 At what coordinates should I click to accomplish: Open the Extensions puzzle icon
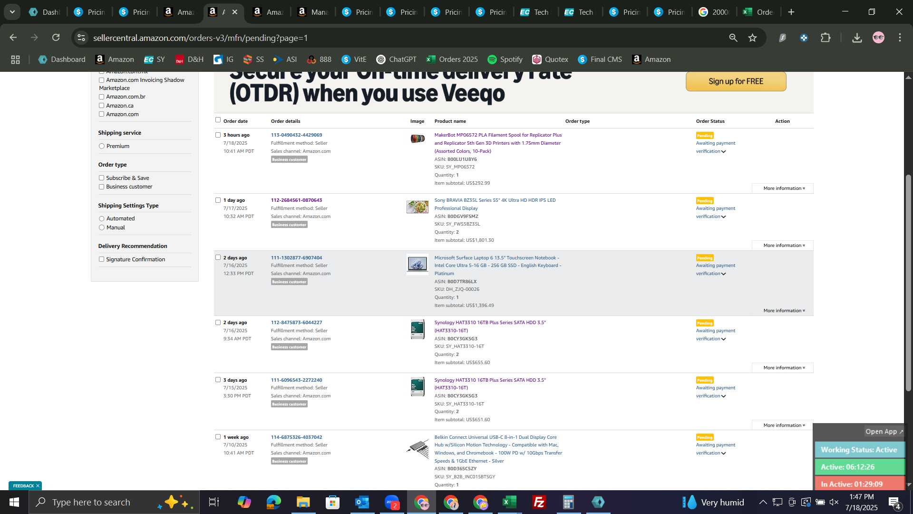[826, 38]
